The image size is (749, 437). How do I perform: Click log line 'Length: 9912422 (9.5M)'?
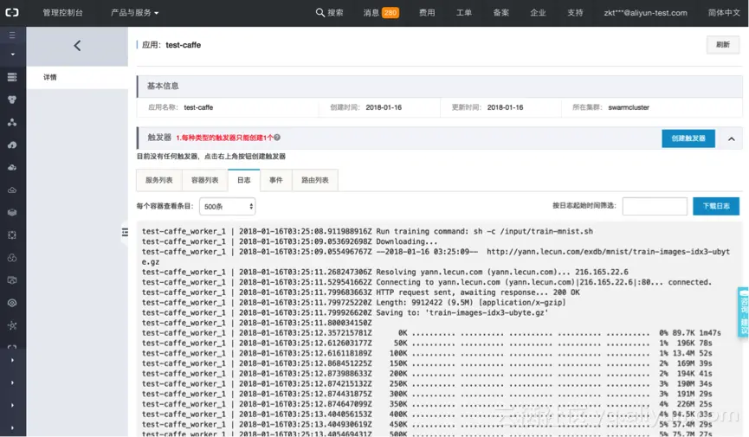tap(354, 303)
